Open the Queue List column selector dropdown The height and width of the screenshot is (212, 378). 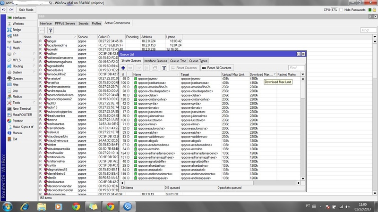[303, 74]
